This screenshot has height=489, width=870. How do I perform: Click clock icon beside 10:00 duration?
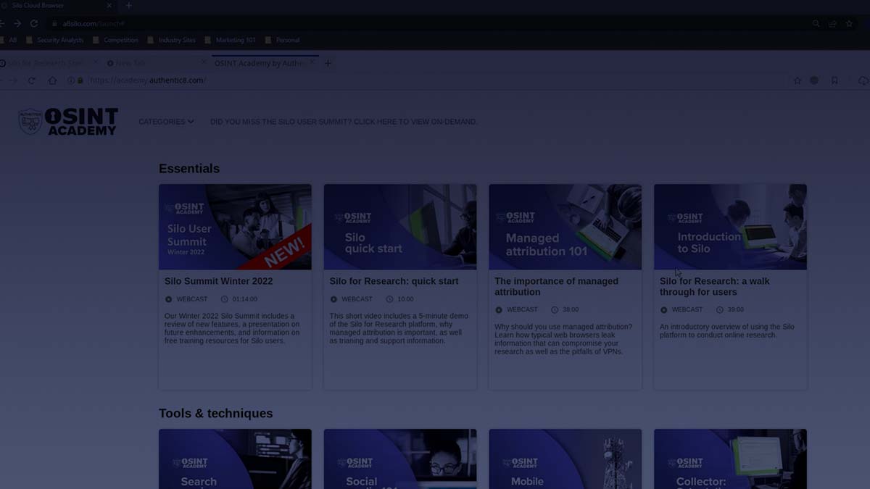click(390, 299)
